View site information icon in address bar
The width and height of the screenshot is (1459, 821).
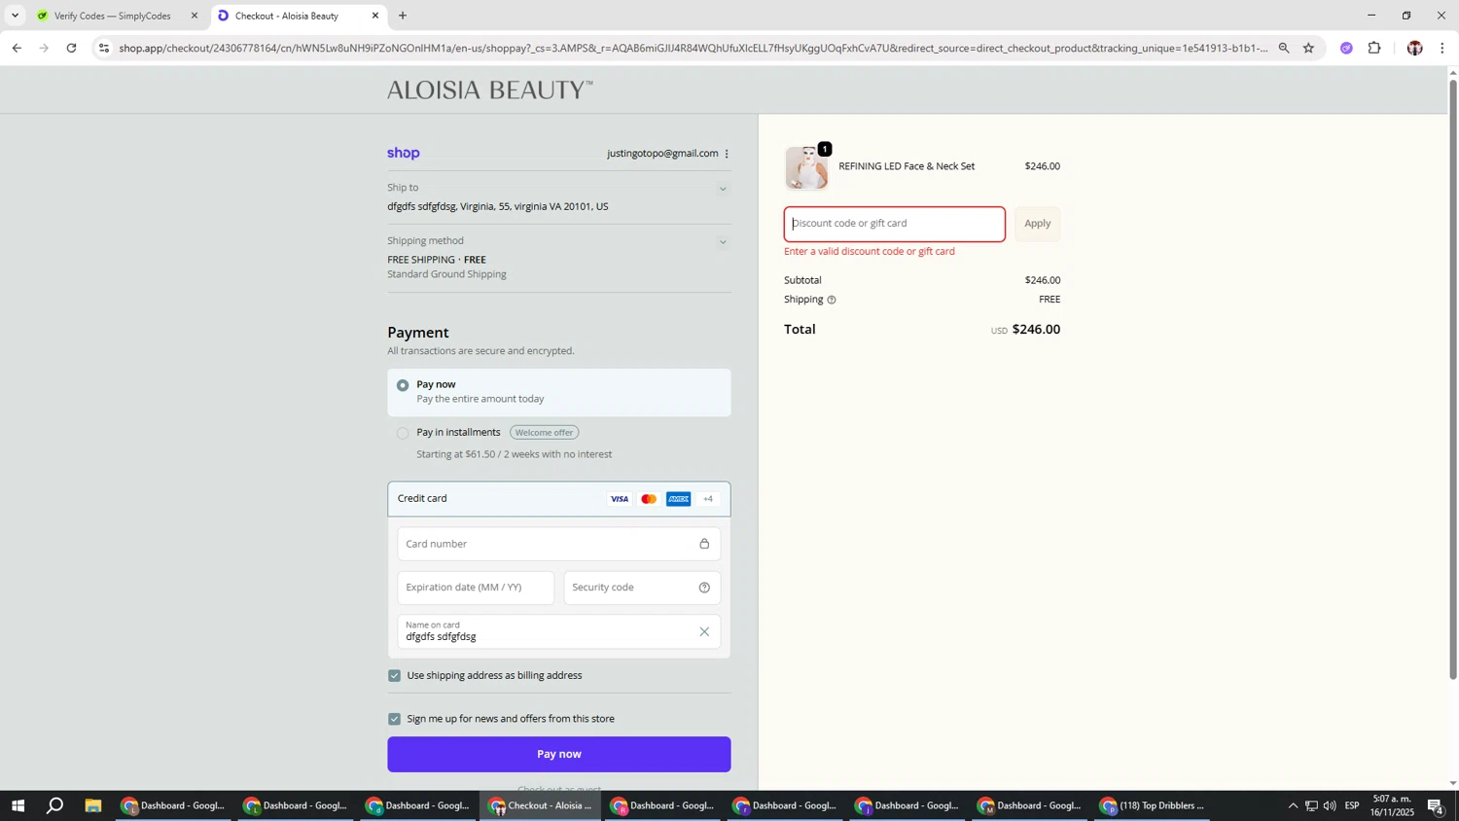(104, 48)
